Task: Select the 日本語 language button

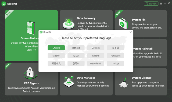Action: pos(116,48)
